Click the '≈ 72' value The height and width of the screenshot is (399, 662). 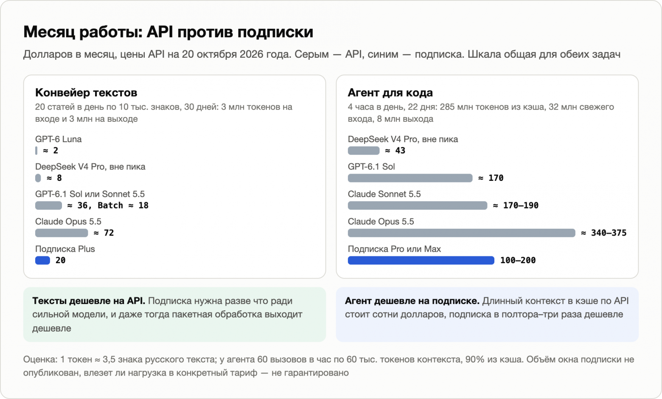(x=104, y=233)
